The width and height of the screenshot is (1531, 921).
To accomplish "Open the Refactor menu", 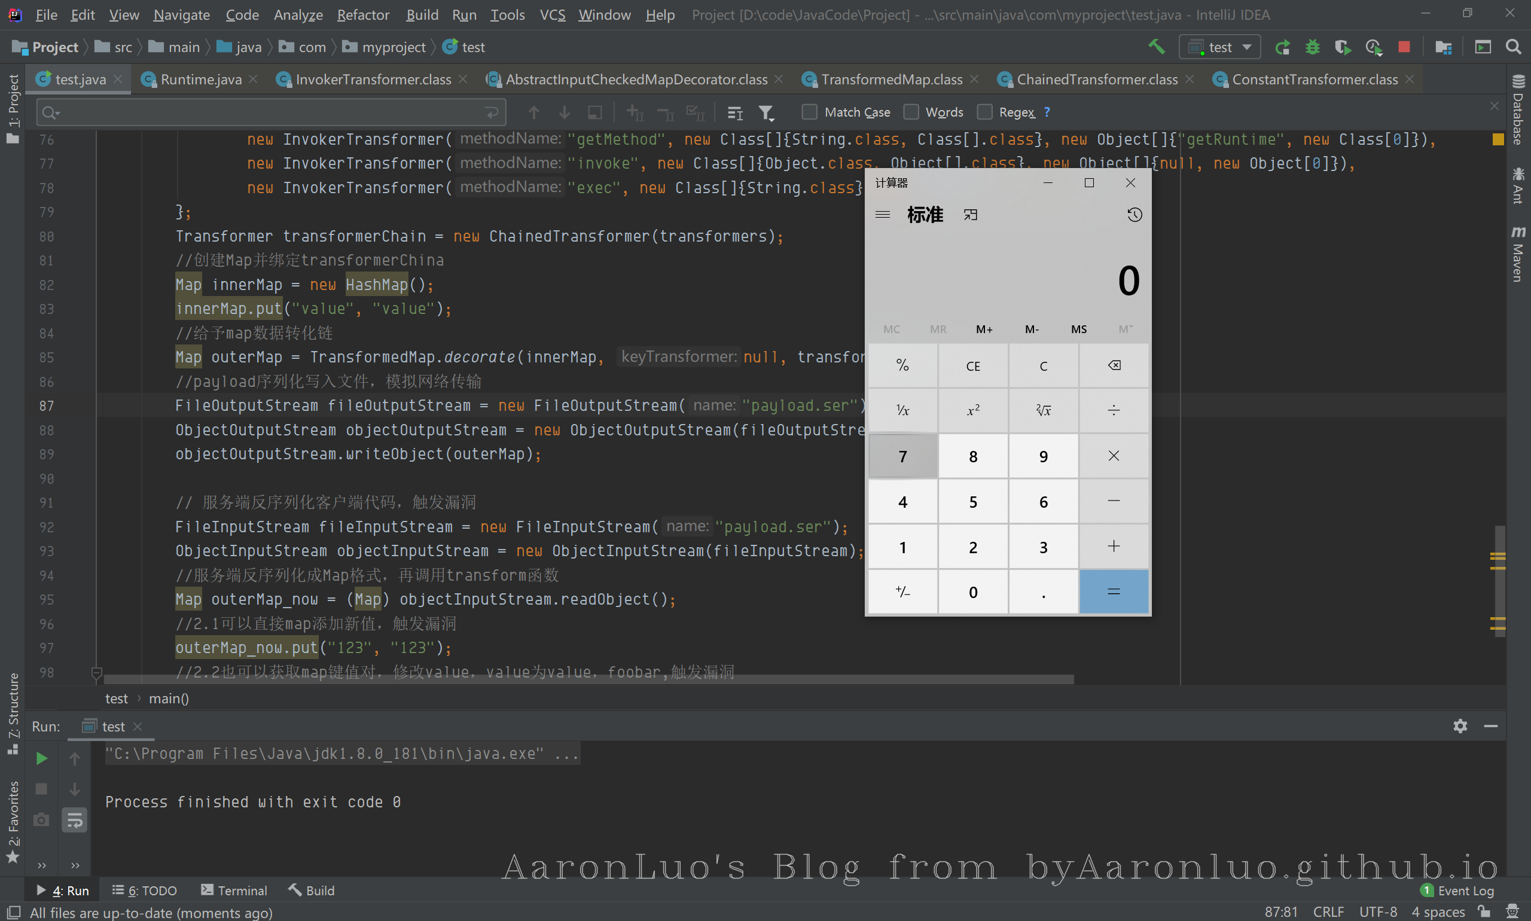I will click(363, 14).
